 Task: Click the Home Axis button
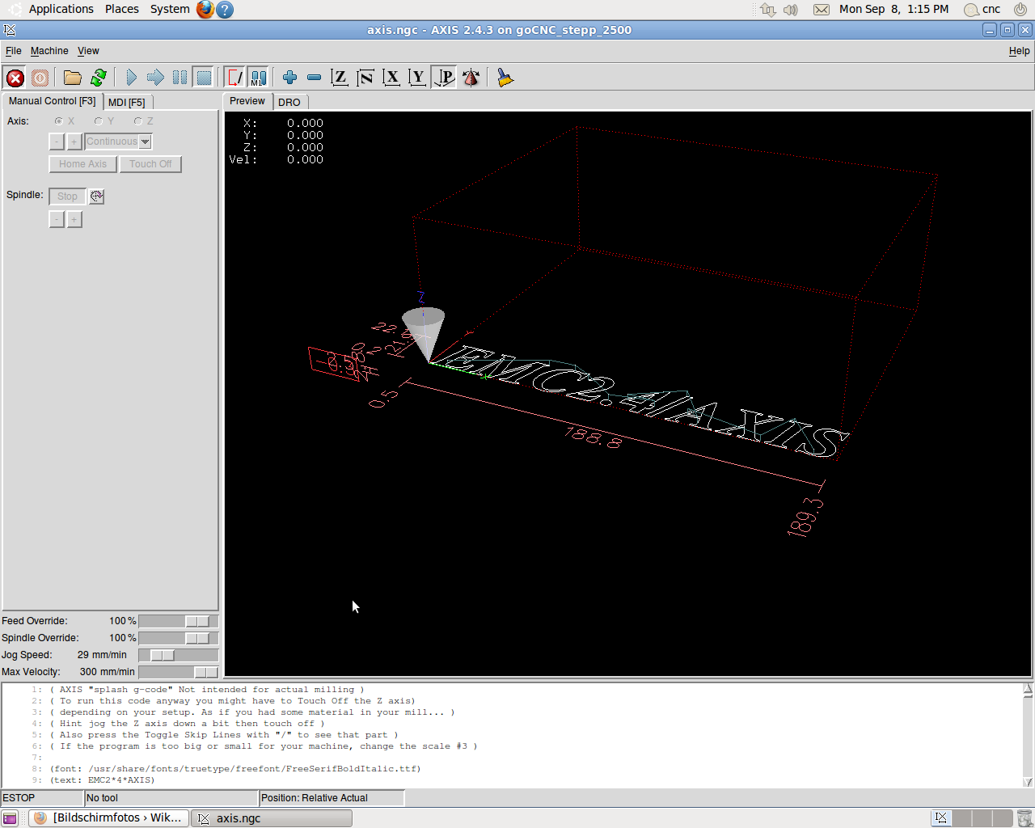[82, 164]
